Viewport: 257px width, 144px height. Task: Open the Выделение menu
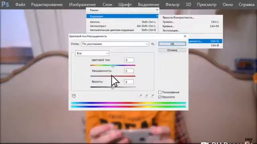click(149, 4)
